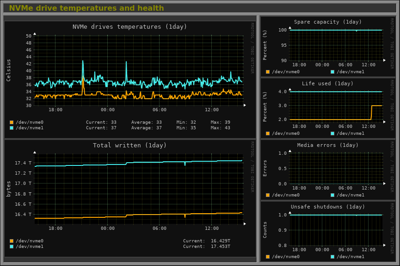The width and height of the screenshot is (400, 266).
Task: Click 'Average: 37' in temperatures legend
Action: tap(147, 128)
